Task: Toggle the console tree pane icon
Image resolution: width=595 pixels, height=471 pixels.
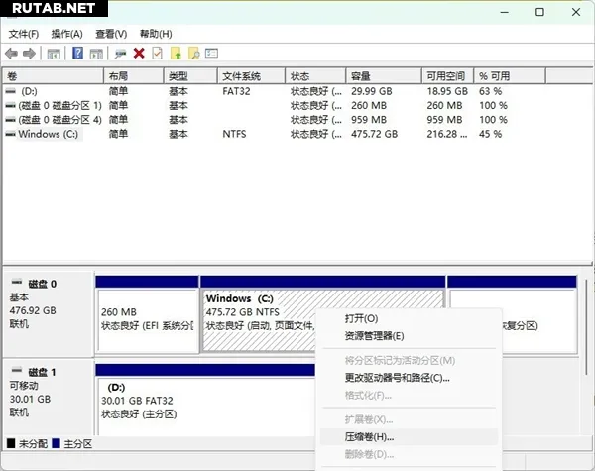Action: pyautogui.click(x=55, y=53)
